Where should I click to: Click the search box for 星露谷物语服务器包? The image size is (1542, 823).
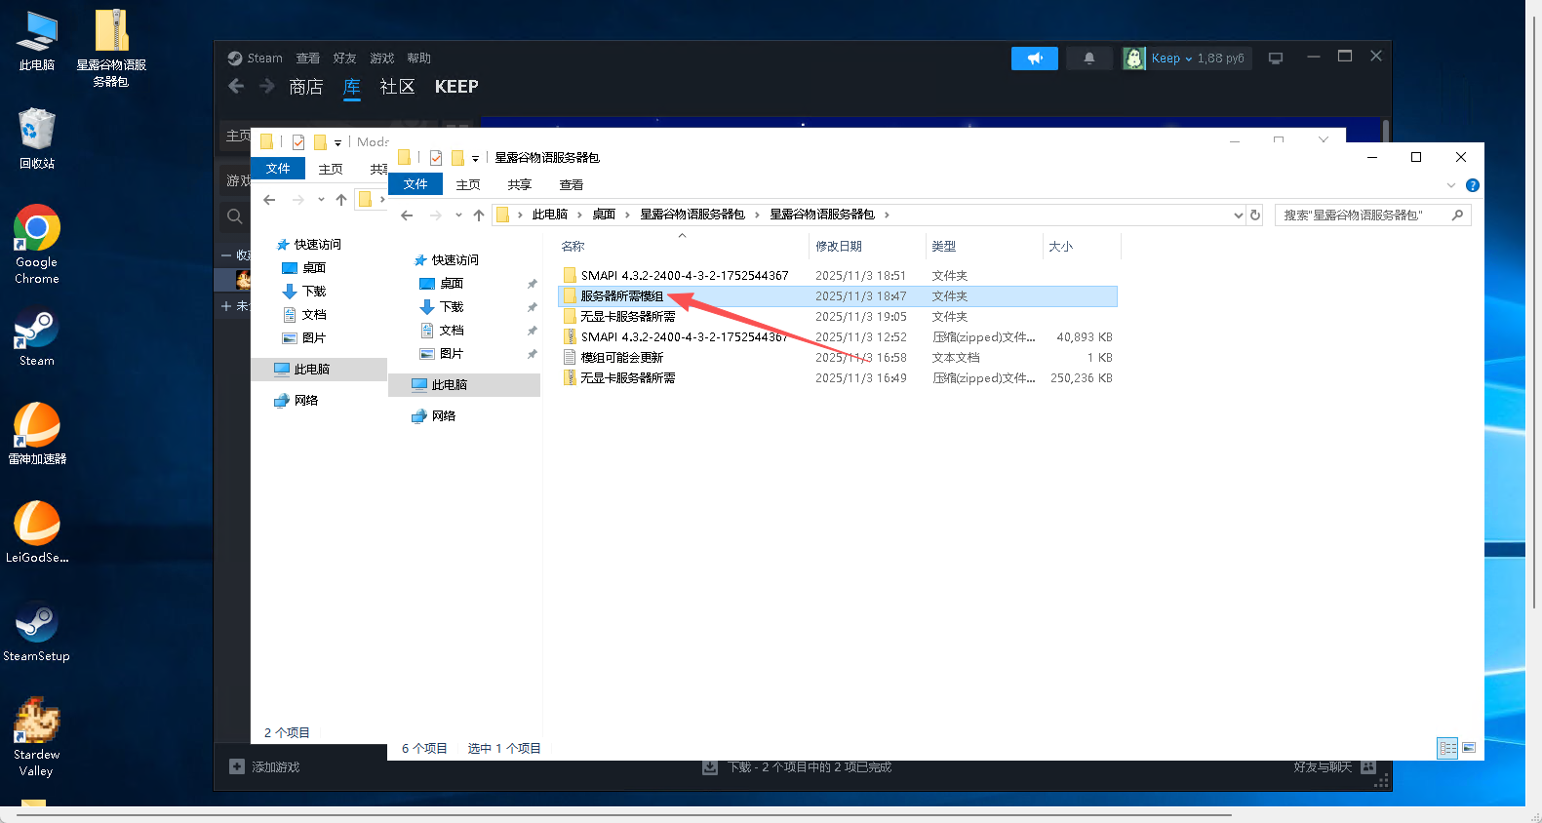coord(1364,215)
